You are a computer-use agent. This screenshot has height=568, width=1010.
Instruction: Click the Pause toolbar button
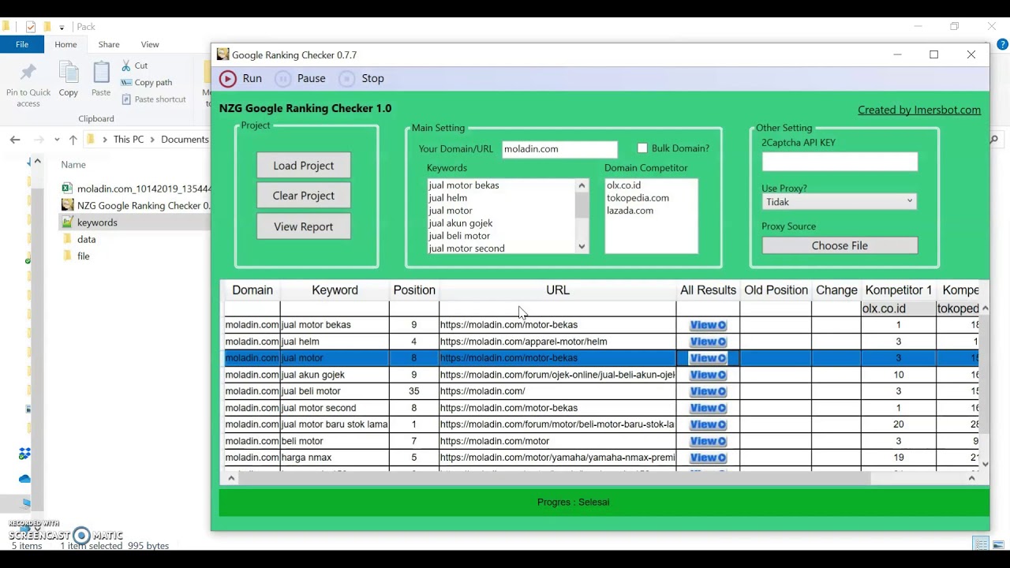pyautogui.click(x=300, y=78)
